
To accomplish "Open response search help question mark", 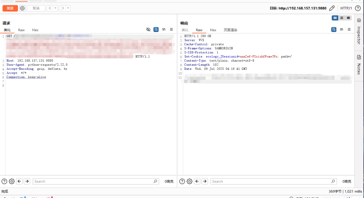I will coord(182,181).
